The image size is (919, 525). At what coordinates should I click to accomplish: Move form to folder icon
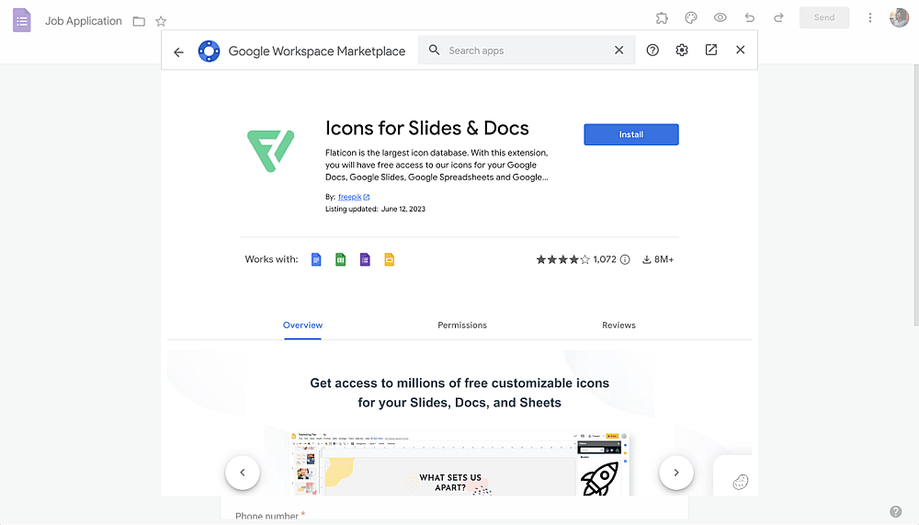tap(139, 22)
